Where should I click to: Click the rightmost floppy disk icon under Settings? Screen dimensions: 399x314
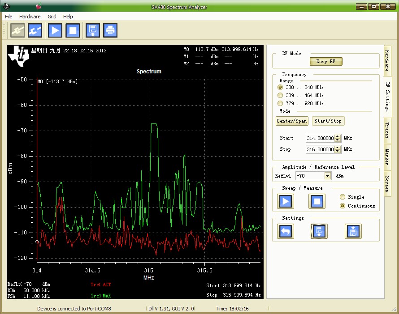(353, 231)
